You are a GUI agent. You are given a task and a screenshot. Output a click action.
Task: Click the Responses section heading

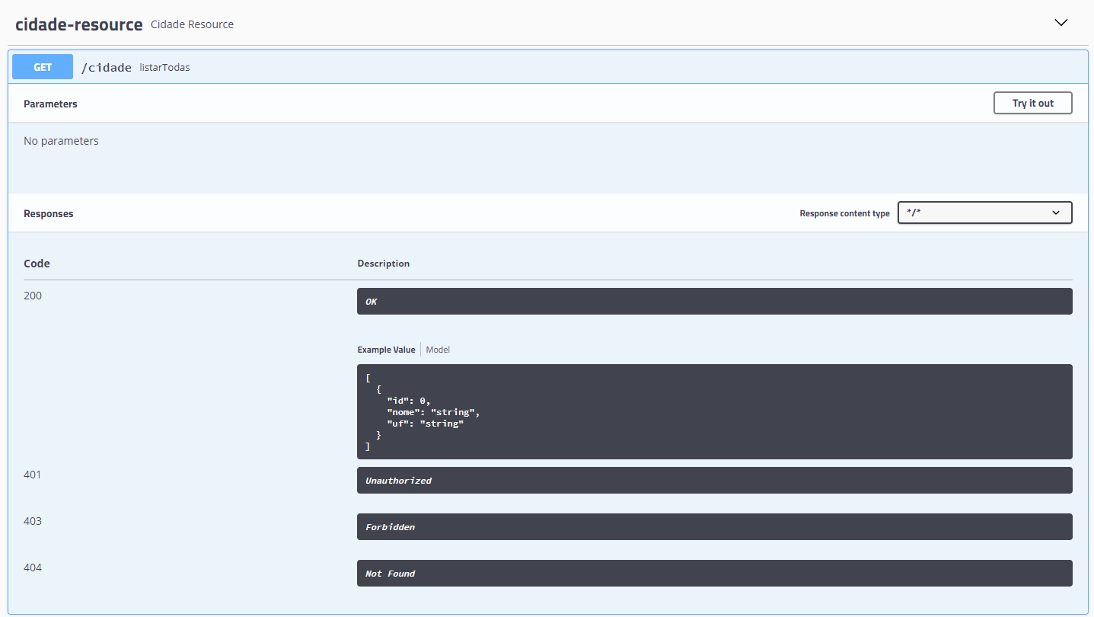pyautogui.click(x=48, y=213)
